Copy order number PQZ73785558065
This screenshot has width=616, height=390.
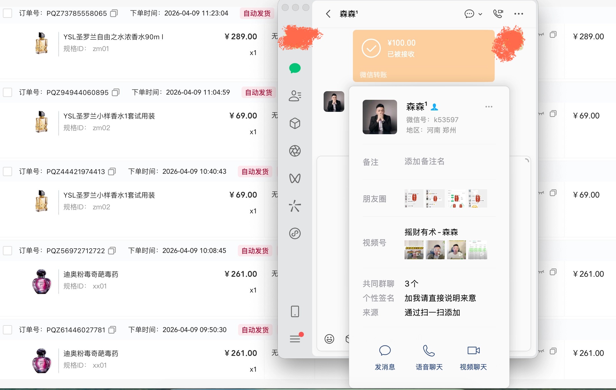point(114,13)
